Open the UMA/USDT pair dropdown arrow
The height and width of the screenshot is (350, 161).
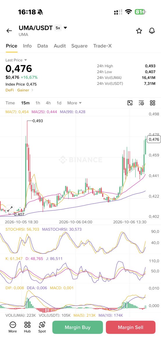pyautogui.click(x=66, y=28)
